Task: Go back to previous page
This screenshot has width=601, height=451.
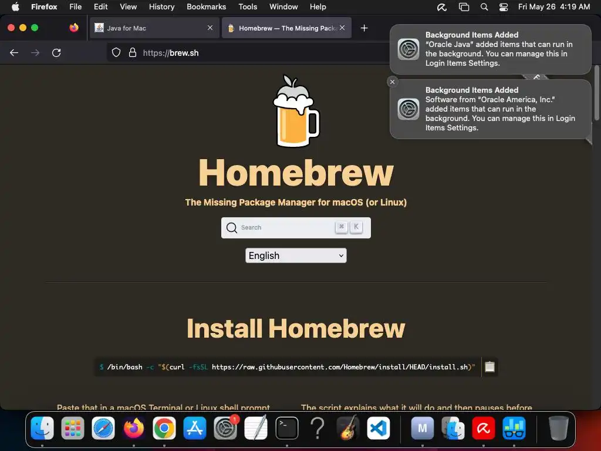Action: click(x=14, y=53)
